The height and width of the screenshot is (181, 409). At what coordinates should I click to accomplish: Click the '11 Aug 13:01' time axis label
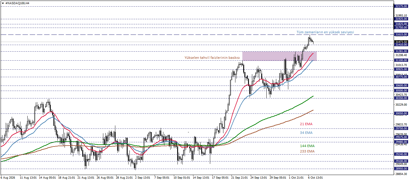click(x=29, y=178)
